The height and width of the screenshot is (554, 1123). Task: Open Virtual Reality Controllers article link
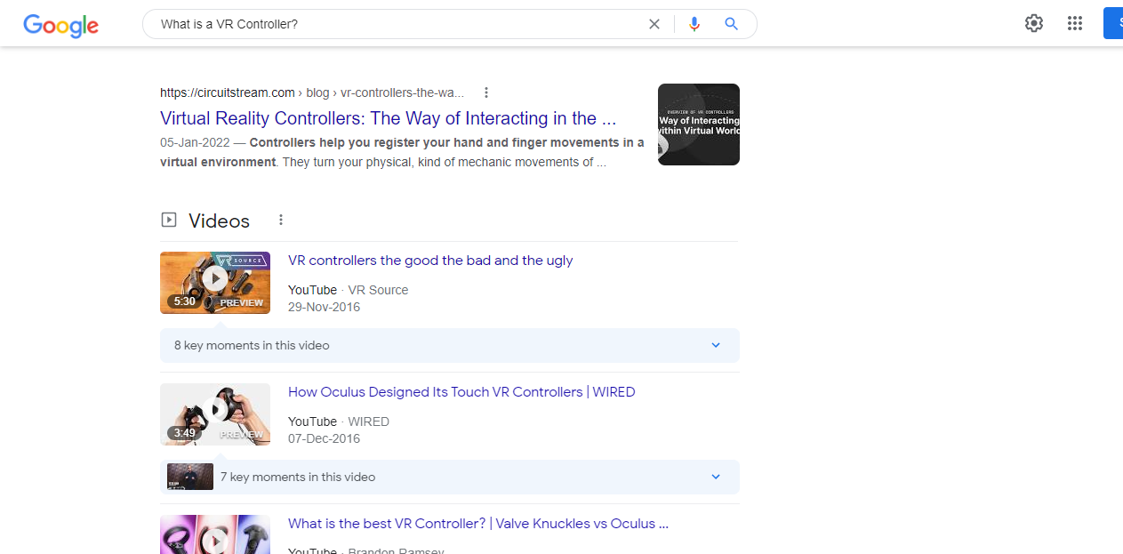[389, 118]
